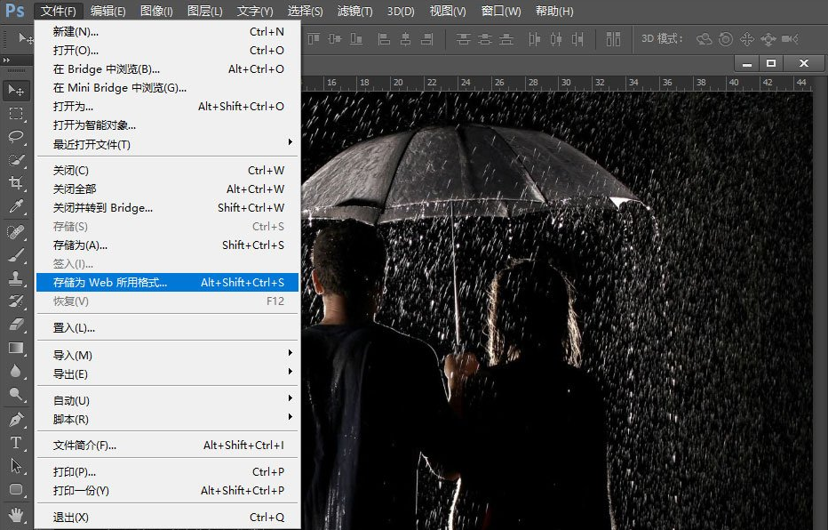Open the 视图(V) menu

click(x=448, y=11)
